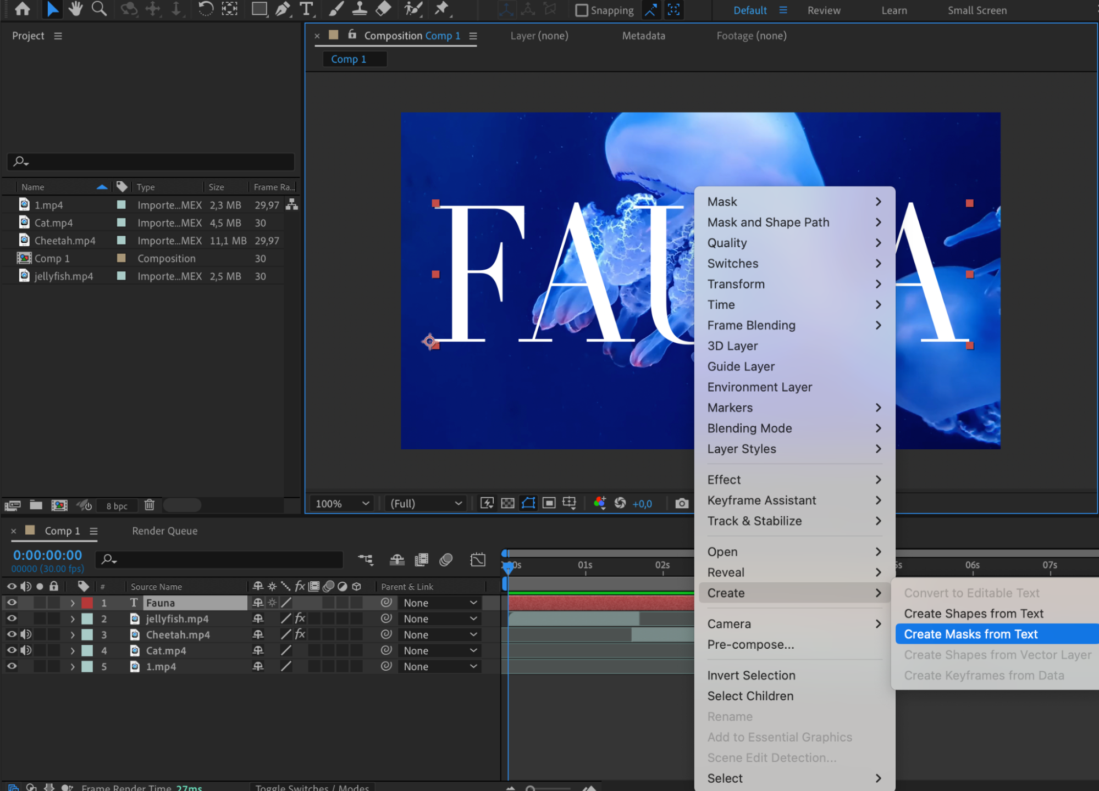Select the Zoom magnifier tool

(x=99, y=9)
